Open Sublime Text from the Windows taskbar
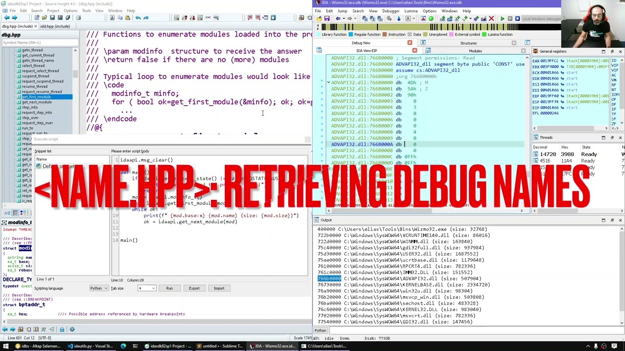This screenshot has height=351, width=625. [219, 346]
